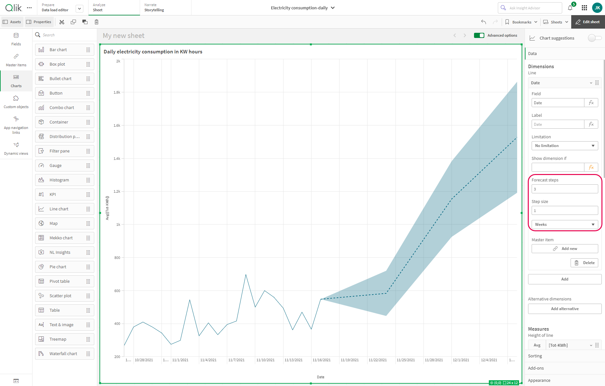Screen dimensions: 605x386
Task: Click the Cut scissors icon in toolbar
Action: pos(62,22)
